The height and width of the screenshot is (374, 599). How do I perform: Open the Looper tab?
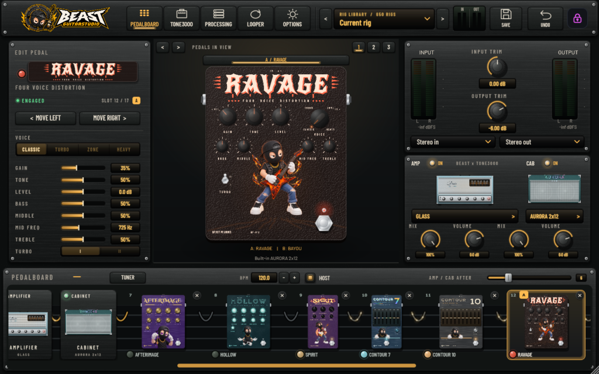pos(255,18)
